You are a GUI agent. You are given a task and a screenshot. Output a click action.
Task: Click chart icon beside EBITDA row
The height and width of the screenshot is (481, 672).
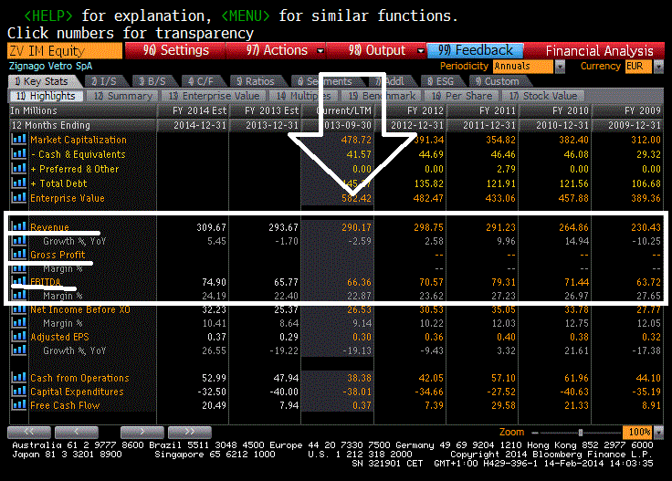[x=19, y=281]
